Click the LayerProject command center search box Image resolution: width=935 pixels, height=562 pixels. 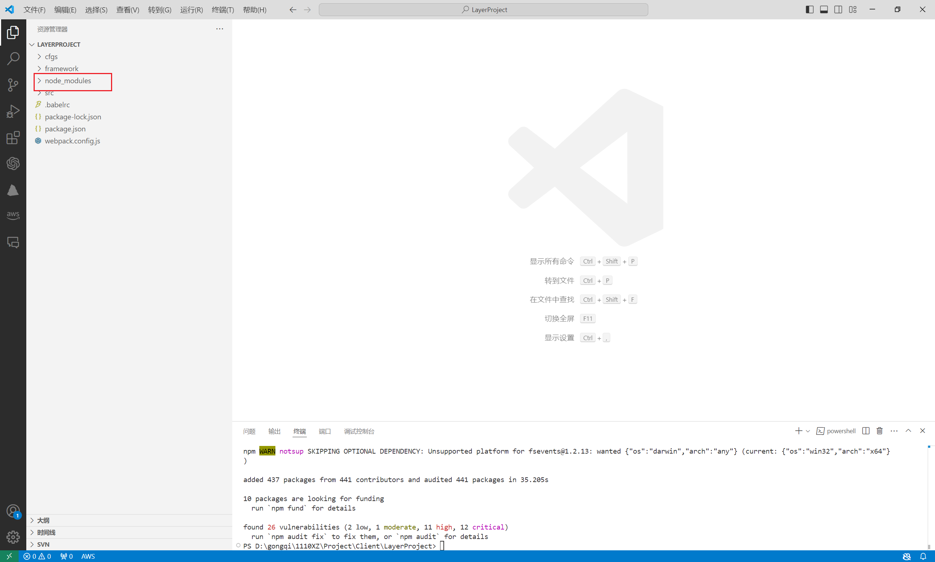click(484, 9)
